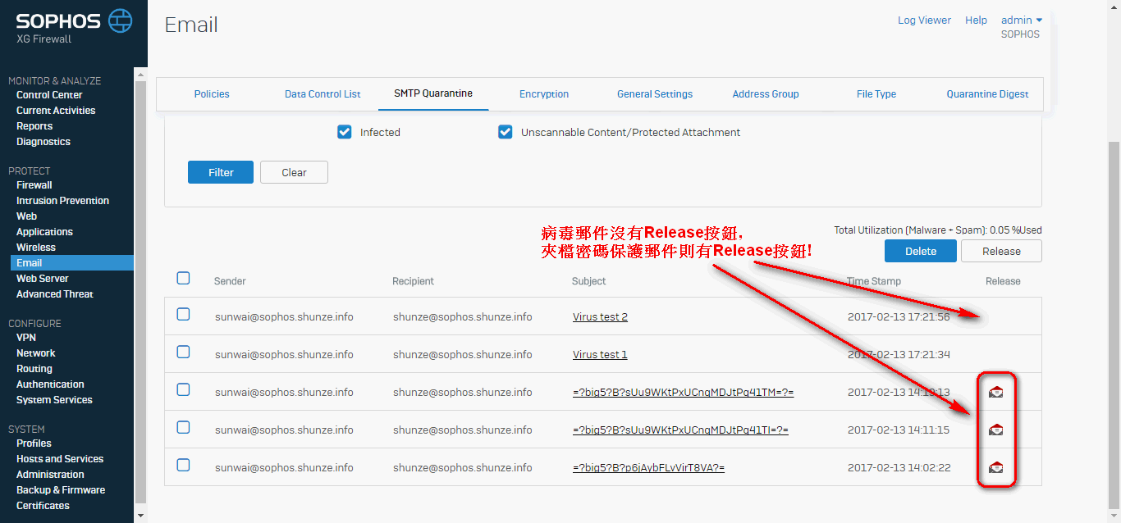Open Web Server in the sidebar
Screen dimensions: 1121x523
click(43, 279)
